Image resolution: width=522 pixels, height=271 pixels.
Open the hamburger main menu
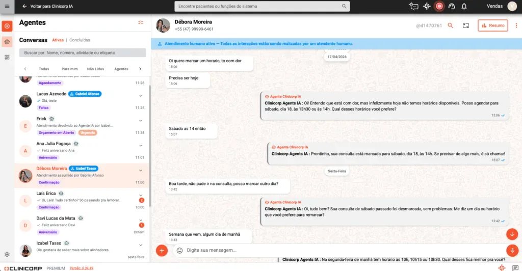click(x=7, y=6)
